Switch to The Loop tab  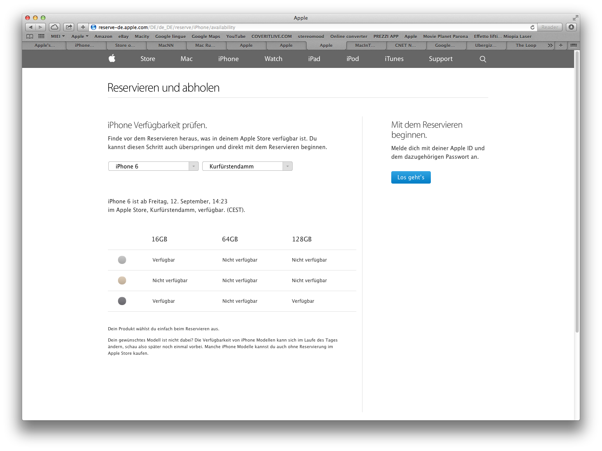pos(526,45)
